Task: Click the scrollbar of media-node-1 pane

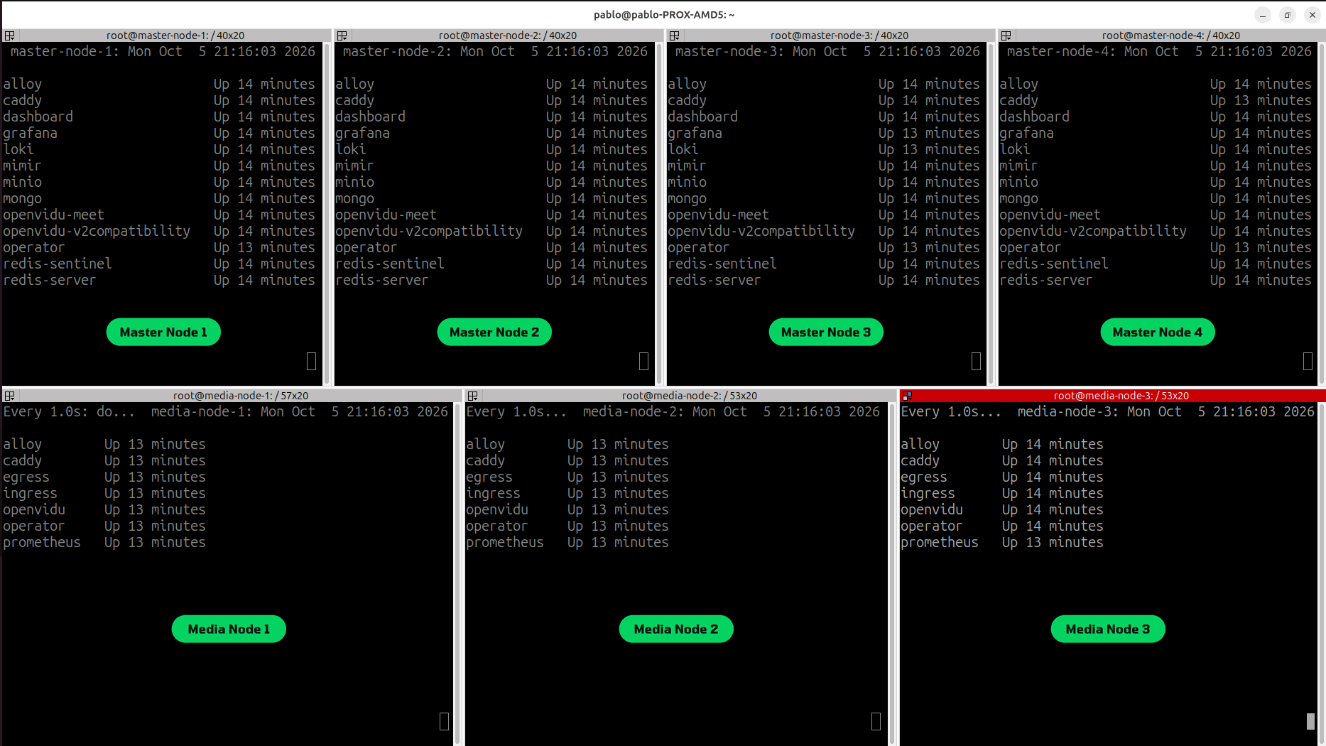Action: [458, 573]
